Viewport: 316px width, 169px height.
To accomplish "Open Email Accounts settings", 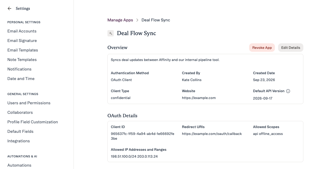I will [22, 31].
